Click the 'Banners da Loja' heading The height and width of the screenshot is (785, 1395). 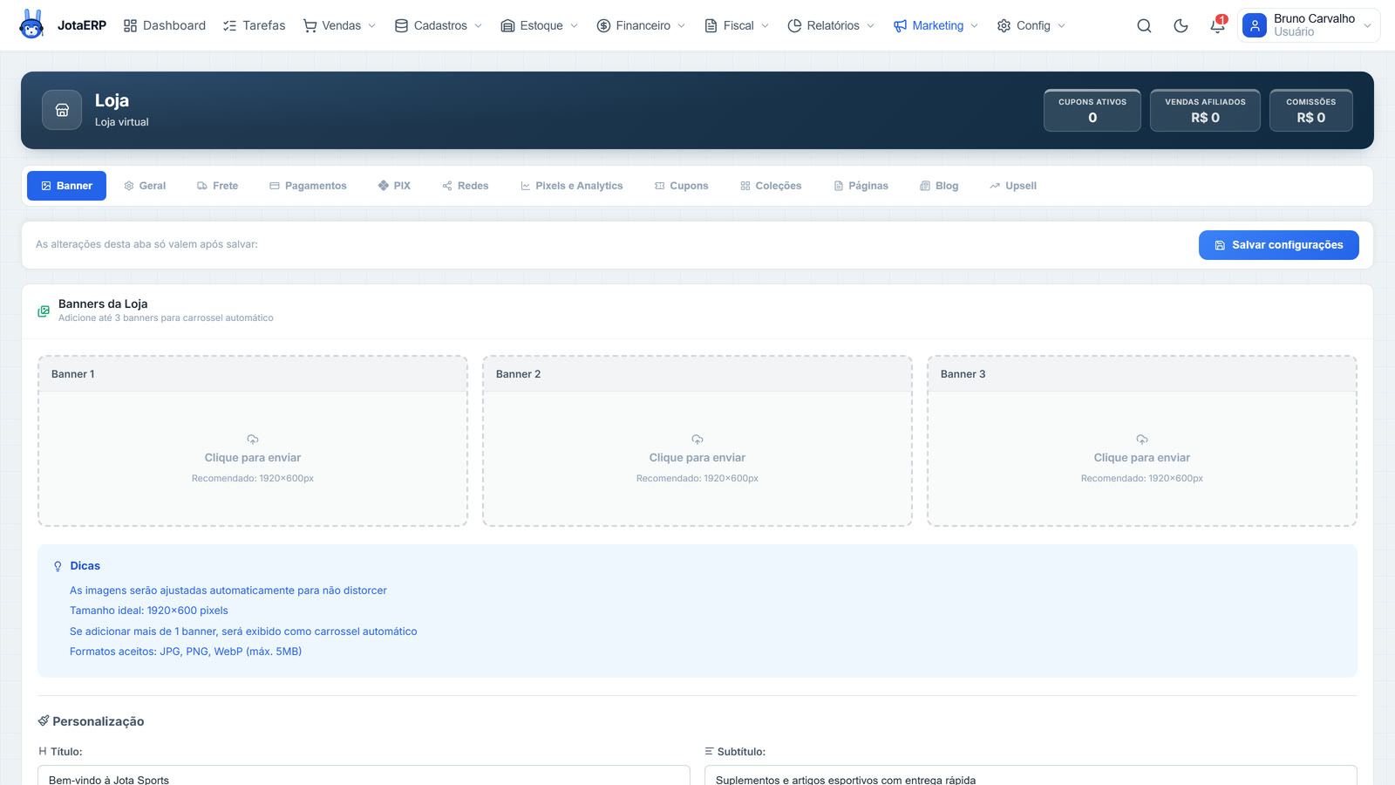103,304
